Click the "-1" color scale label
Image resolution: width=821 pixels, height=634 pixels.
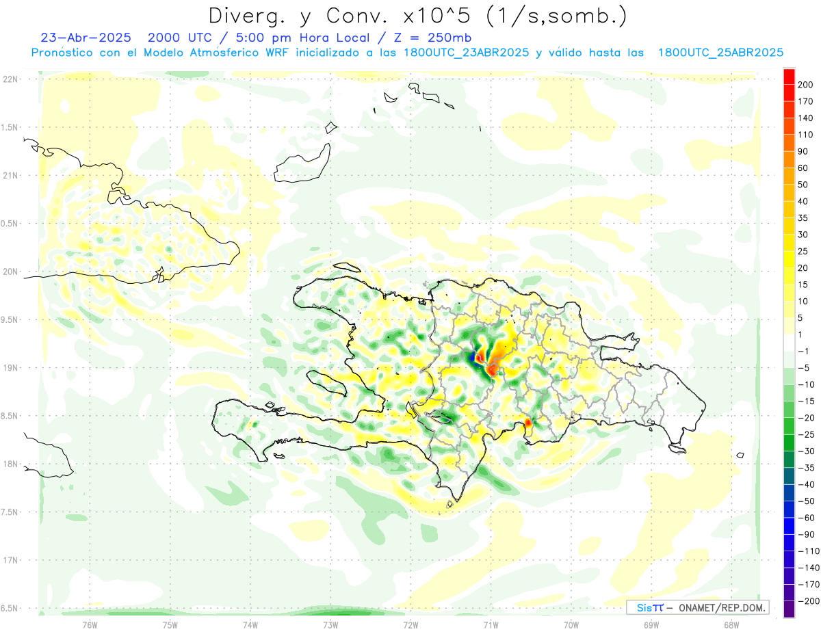(804, 352)
